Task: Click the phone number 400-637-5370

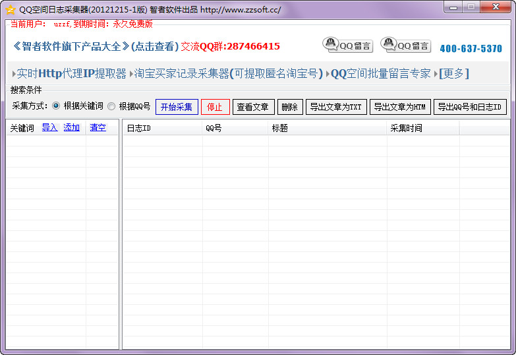Action: 471,48
